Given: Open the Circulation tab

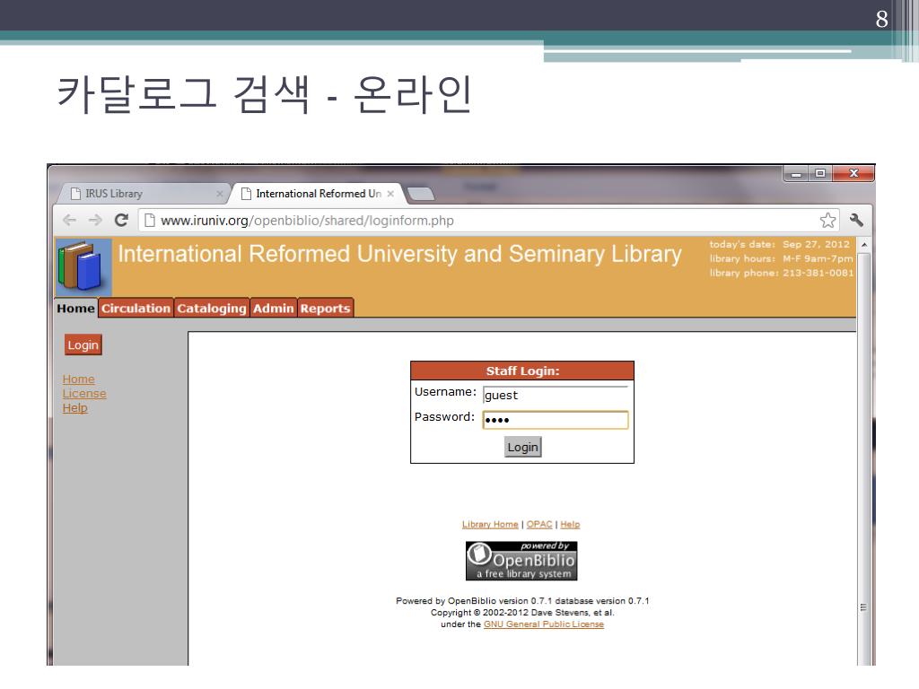Looking at the screenshot, I should click(x=136, y=309).
